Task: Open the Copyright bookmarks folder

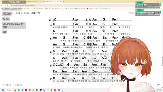Action: (39, 8)
